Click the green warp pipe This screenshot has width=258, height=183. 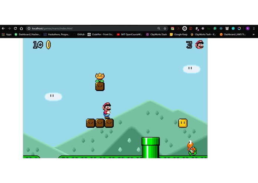151,148
